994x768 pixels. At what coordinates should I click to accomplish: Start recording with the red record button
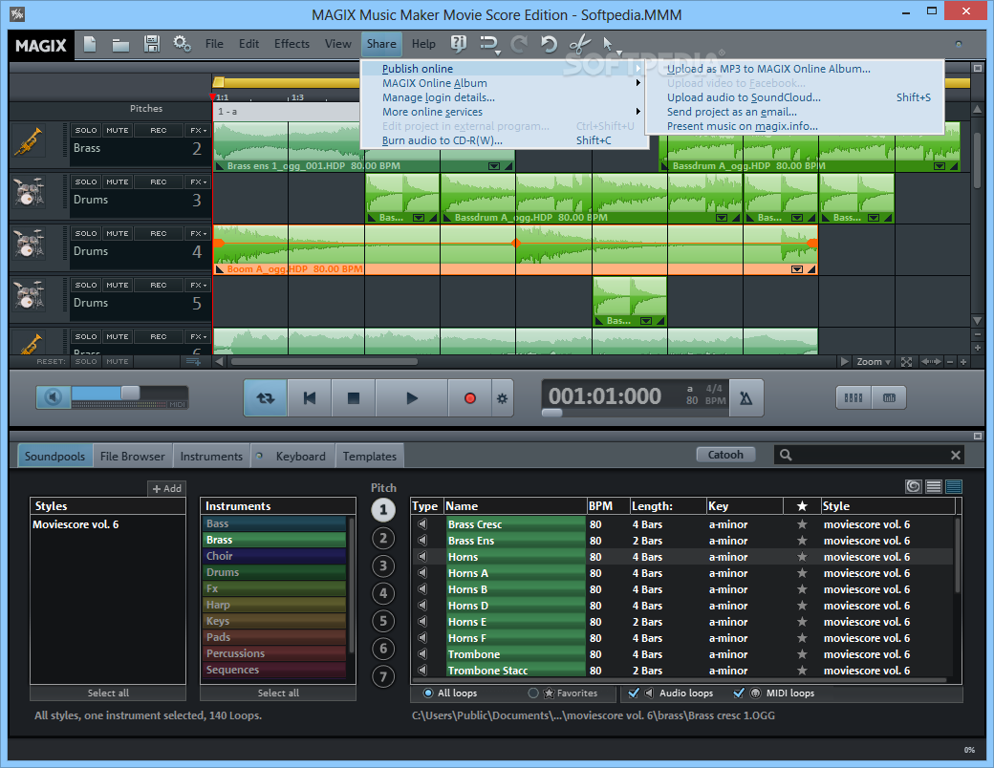pyautogui.click(x=469, y=398)
